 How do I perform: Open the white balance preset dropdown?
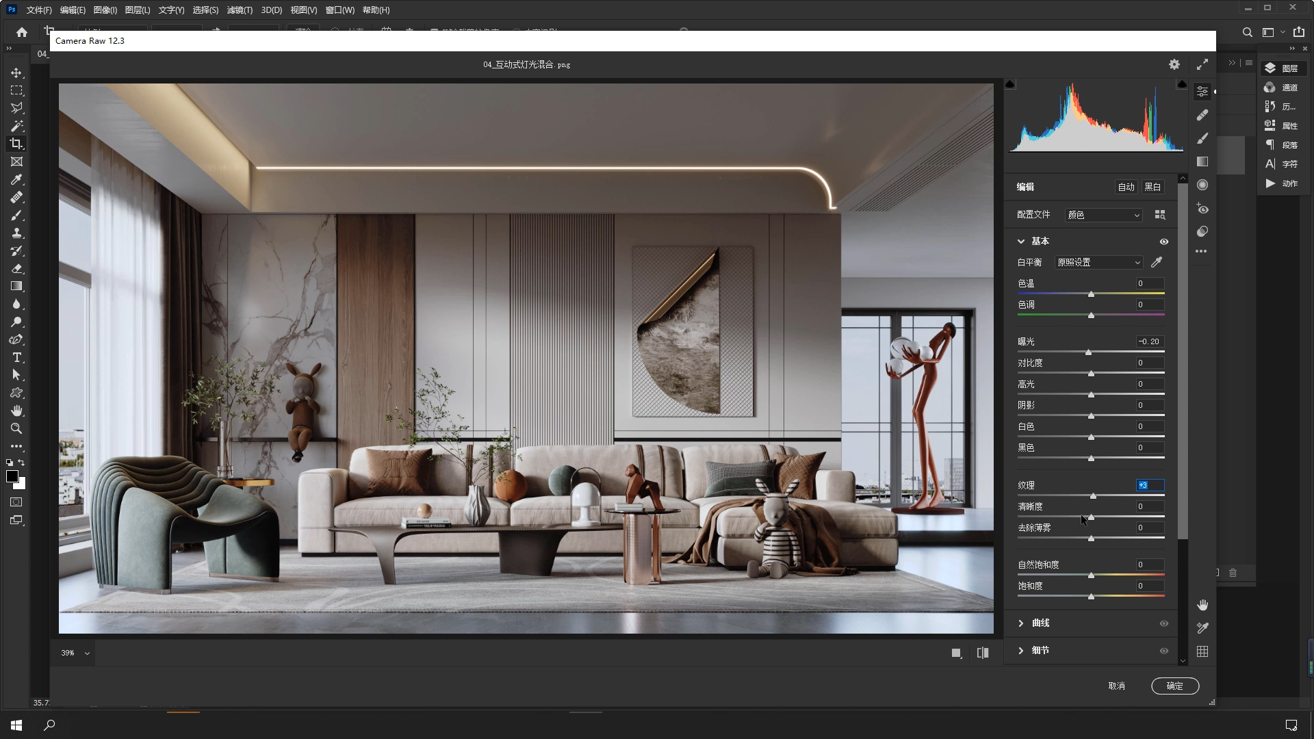point(1098,262)
